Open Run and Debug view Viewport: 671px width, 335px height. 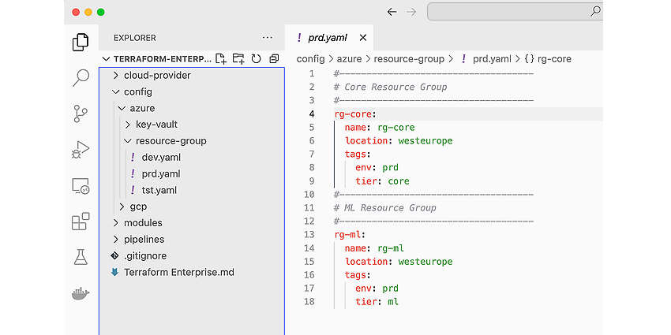(x=81, y=150)
